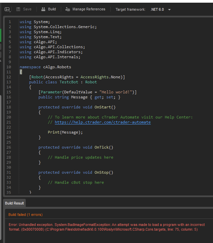
Task: Click the 'OnTick()' method name
Action: tap(104, 147)
